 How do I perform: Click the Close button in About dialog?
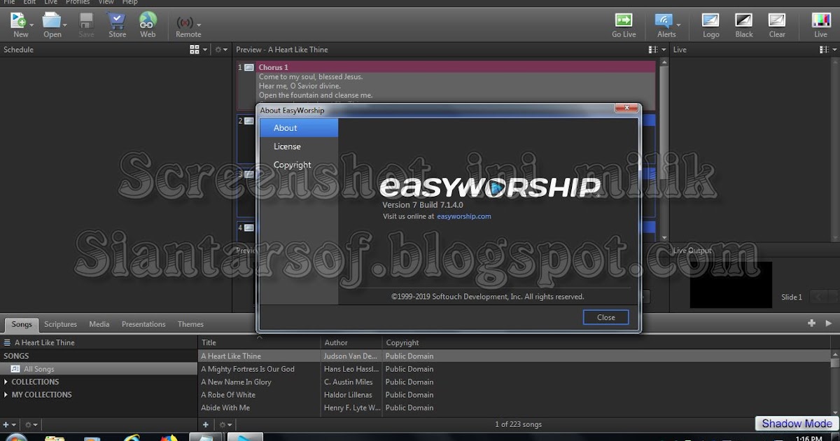click(x=605, y=317)
